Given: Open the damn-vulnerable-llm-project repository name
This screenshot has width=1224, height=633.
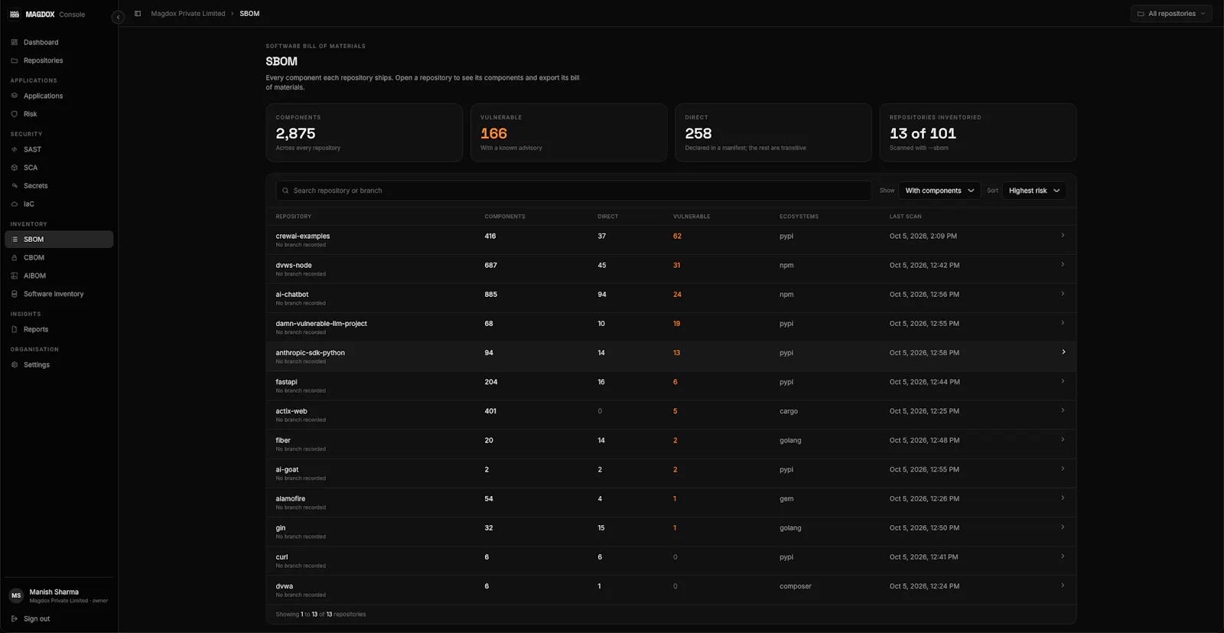Looking at the screenshot, I should [x=321, y=324].
